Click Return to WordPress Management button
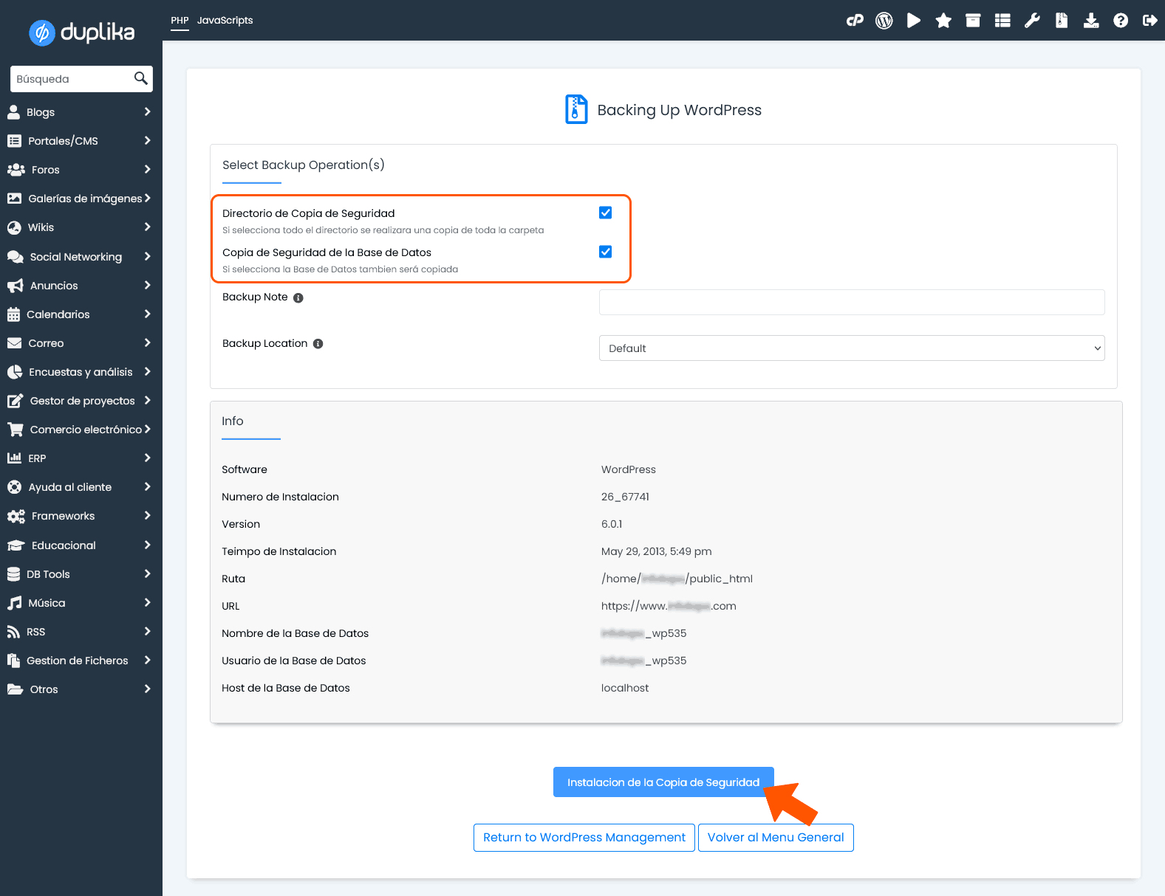Screen dimensions: 1165x896 584,838
